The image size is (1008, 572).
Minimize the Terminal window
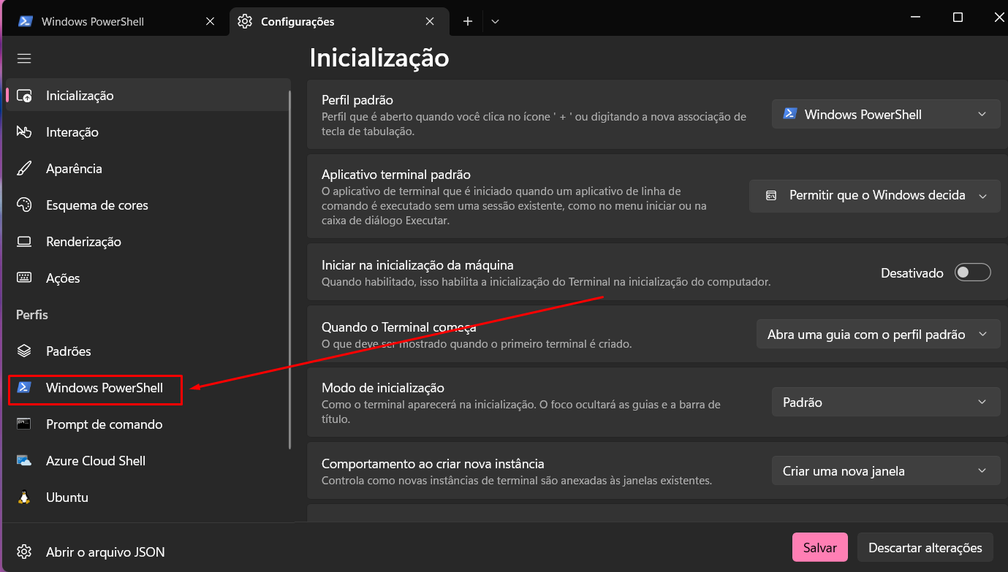pyautogui.click(x=915, y=18)
